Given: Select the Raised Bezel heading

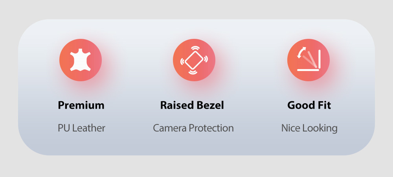Looking at the screenshot, I should pos(192,105).
